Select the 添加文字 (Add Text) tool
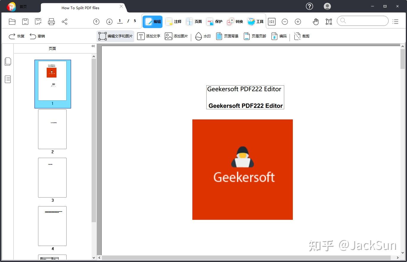 tap(149, 36)
